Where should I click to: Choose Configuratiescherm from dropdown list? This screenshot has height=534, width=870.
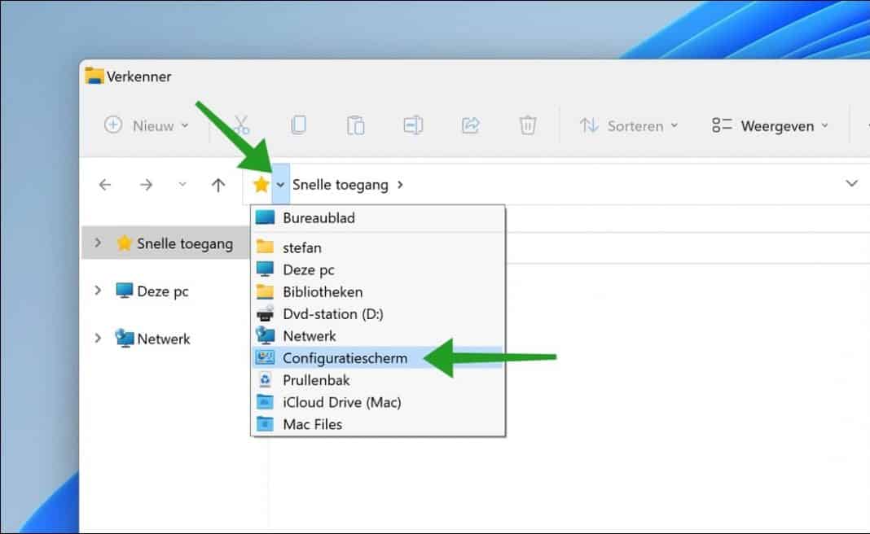(x=378, y=358)
